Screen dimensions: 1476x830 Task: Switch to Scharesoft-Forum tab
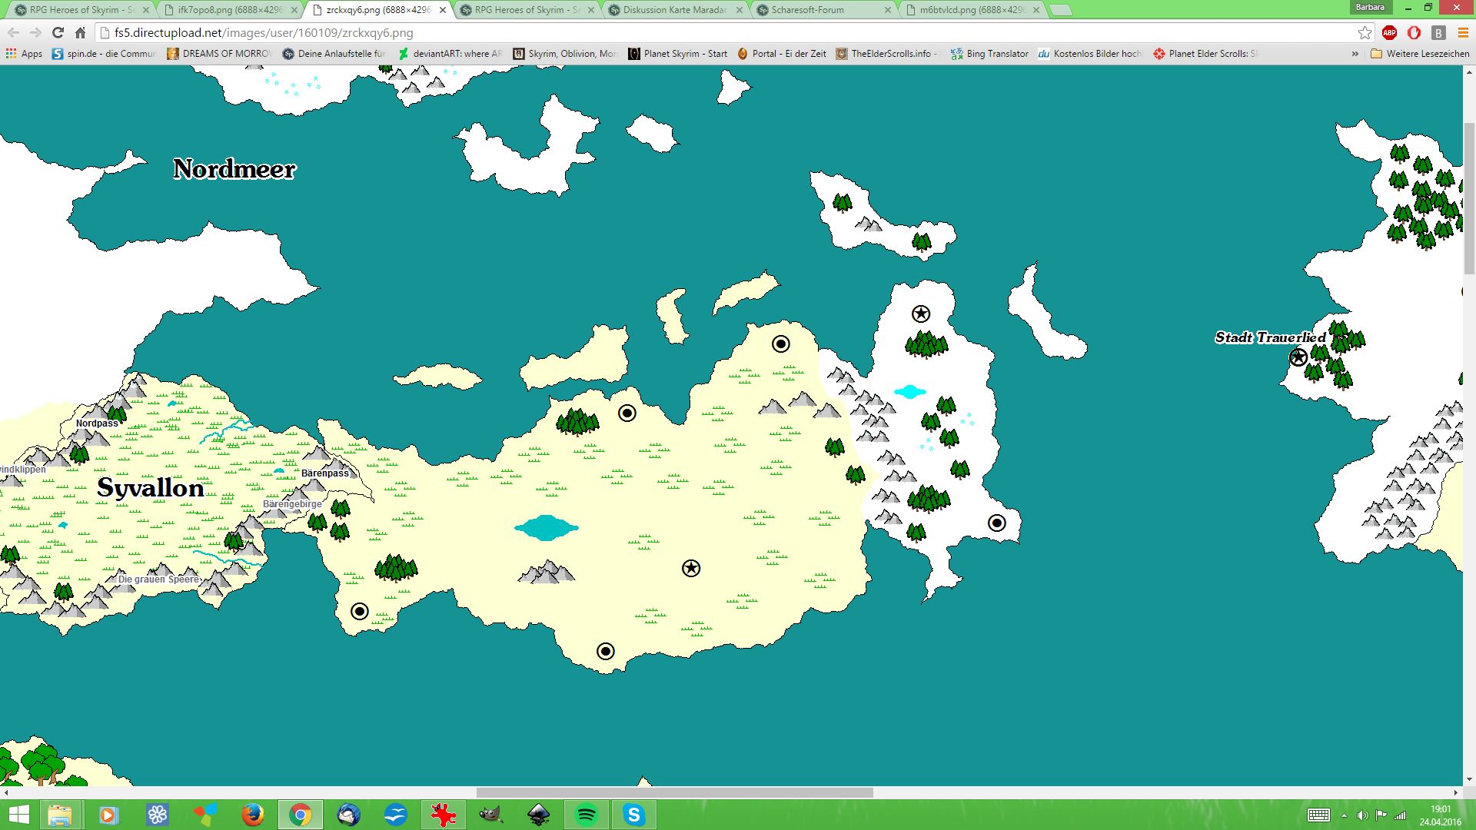807,10
